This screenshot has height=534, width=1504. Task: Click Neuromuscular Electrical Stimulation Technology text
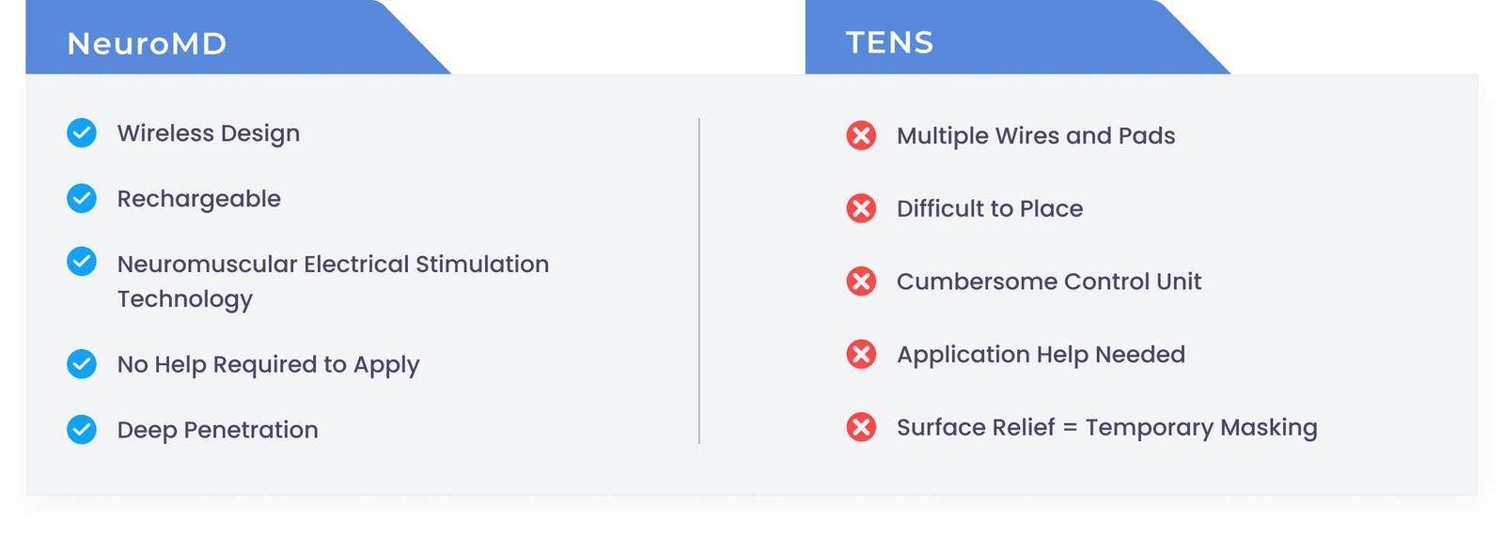click(x=333, y=281)
